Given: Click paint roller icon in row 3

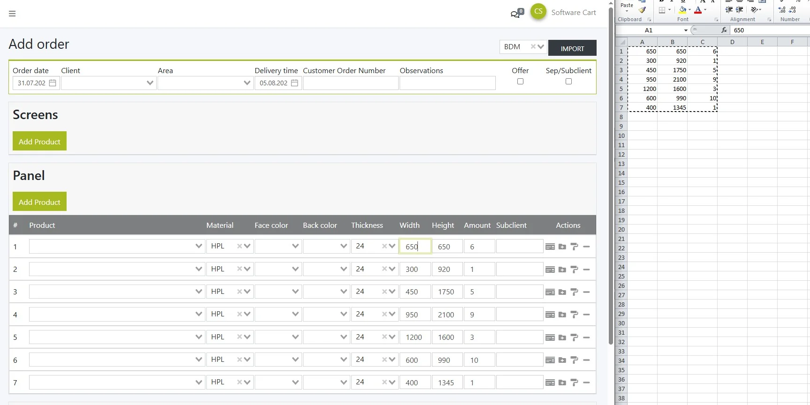Looking at the screenshot, I should [x=574, y=292].
